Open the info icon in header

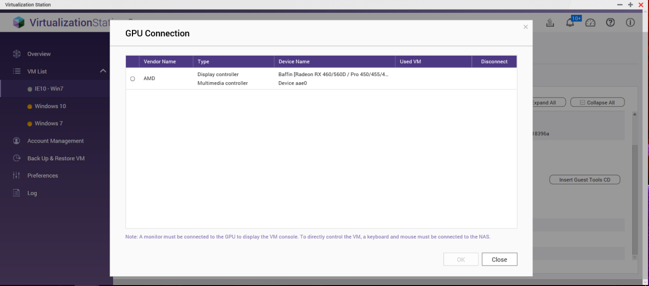tap(630, 23)
